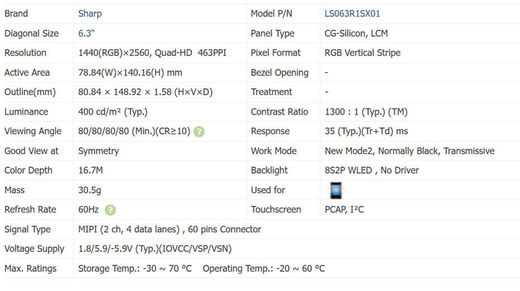Click the Storage Temp. rating text
520x291 pixels.
[135, 268]
